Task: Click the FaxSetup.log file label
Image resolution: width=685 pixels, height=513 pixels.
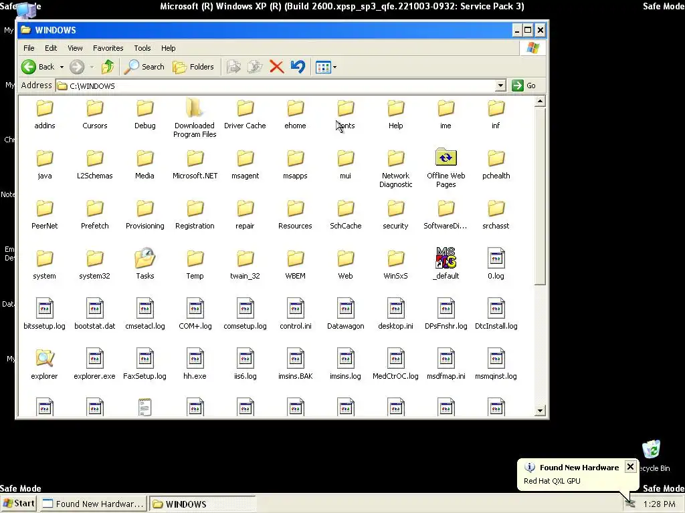Action: [x=144, y=376]
